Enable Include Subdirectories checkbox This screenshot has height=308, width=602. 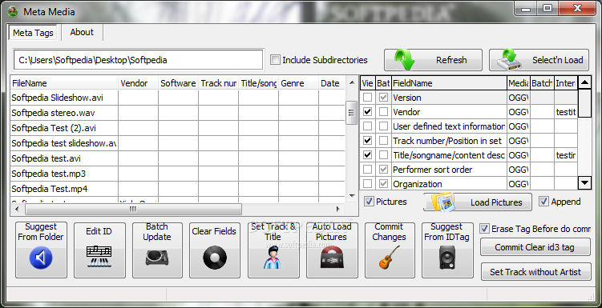point(275,60)
